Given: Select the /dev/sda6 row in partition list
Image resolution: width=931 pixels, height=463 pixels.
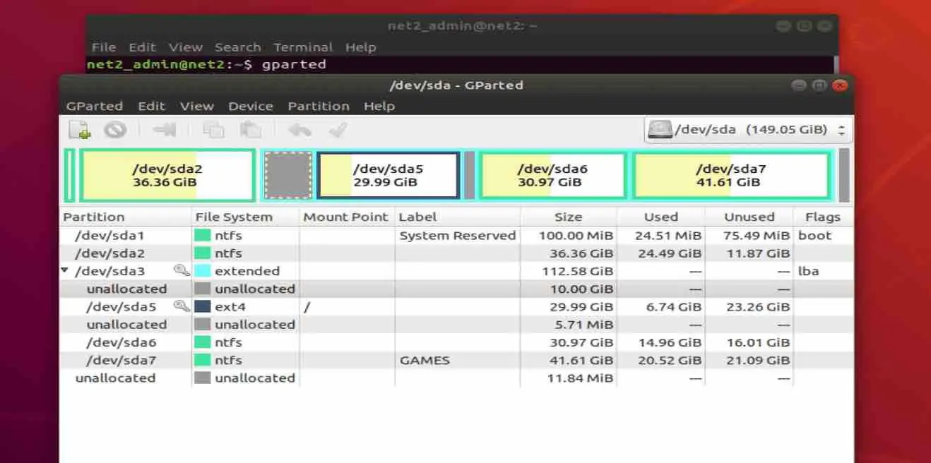Looking at the screenshot, I should click(x=456, y=342).
